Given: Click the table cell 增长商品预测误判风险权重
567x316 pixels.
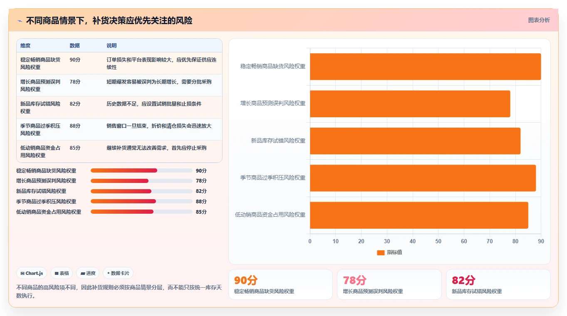Looking at the screenshot, I should [x=40, y=85].
